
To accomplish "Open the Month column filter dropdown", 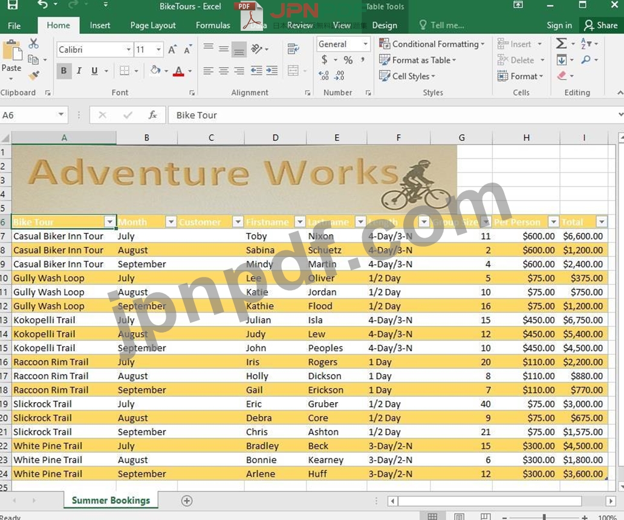I will click(x=171, y=222).
